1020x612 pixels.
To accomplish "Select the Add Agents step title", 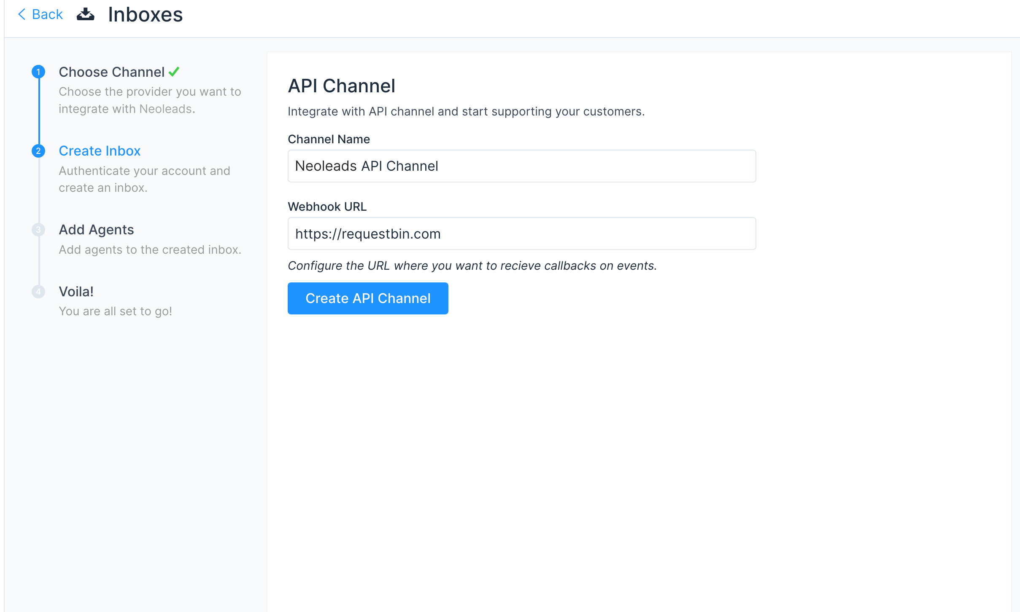I will pyautogui.click(x=96, y=230).
